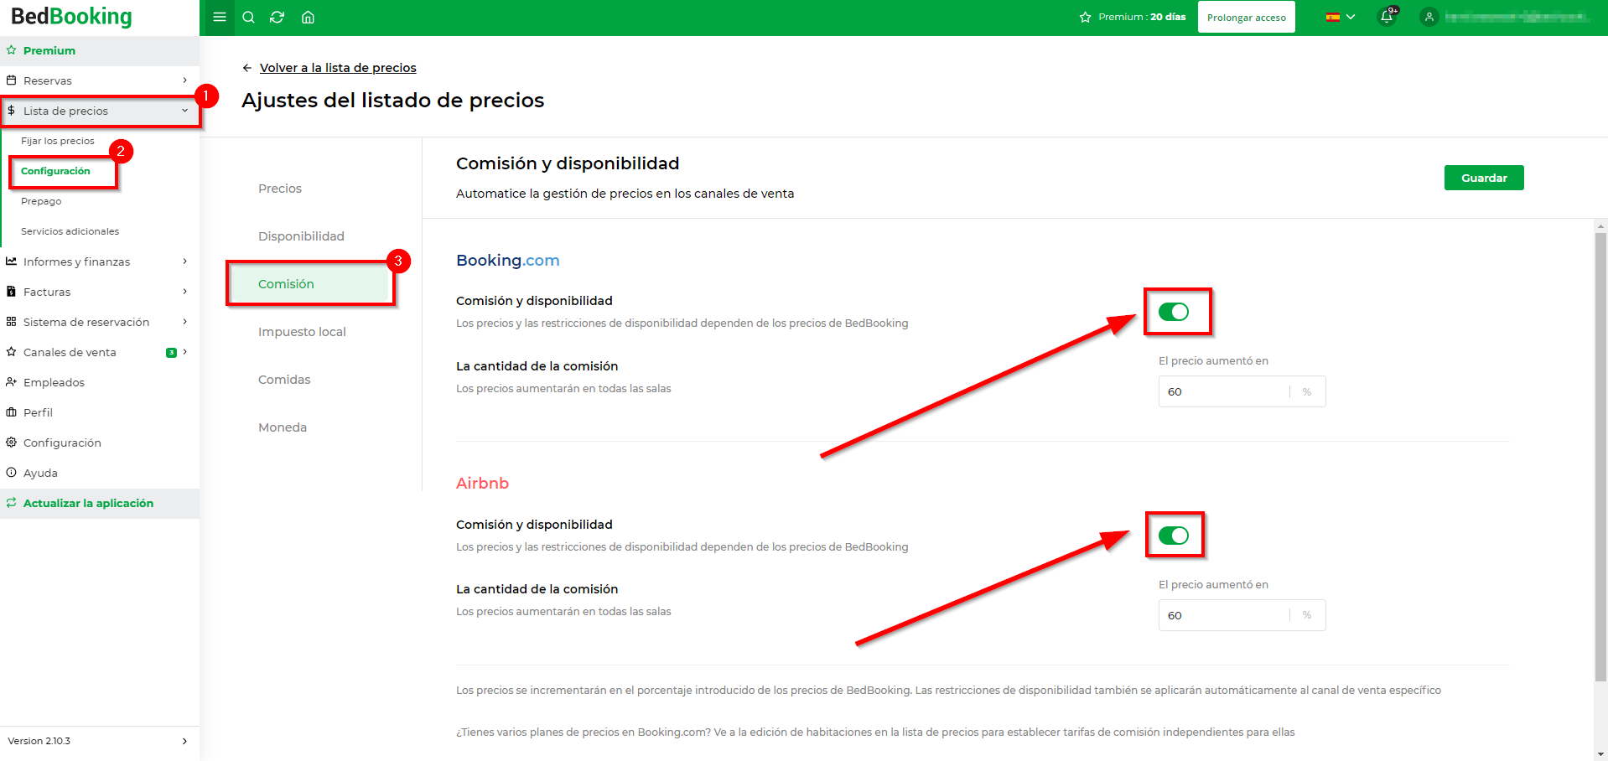The width and height of the screenshot is (1608, 761).
Task: Open the Comidas settings tab
Action: pyautogui.click(x=284, y=380)
